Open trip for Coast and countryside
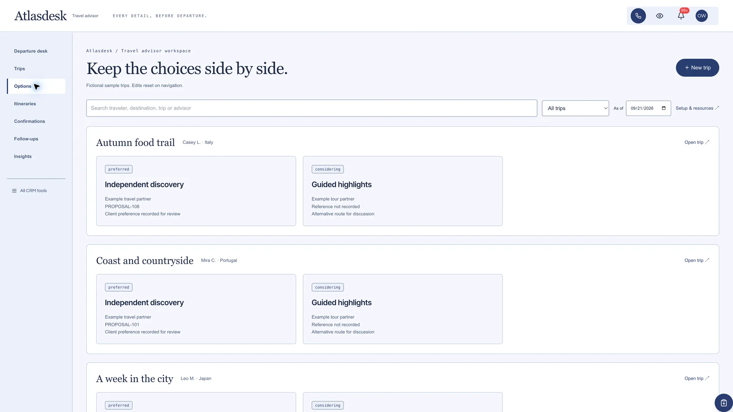Screen dimensions: 733x412 click(696, 261)
